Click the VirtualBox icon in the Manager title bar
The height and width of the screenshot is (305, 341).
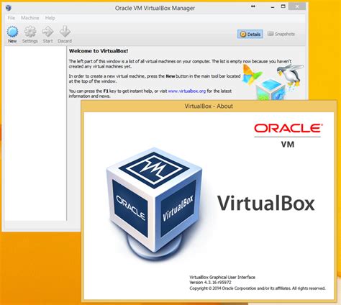[9, 8]
